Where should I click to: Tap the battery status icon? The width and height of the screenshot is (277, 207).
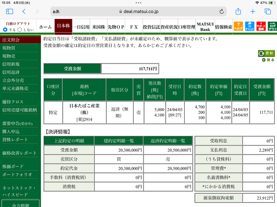(x=271, y=3)
